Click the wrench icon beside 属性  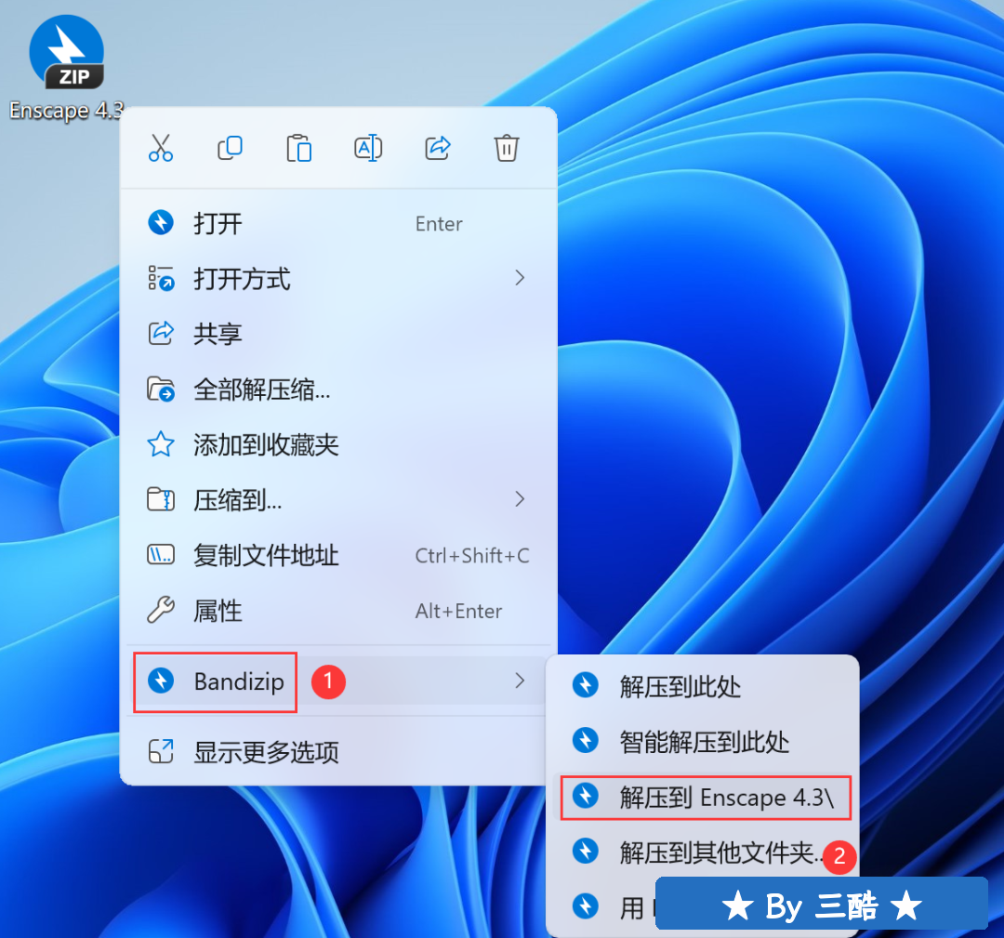tap(161, 610)
